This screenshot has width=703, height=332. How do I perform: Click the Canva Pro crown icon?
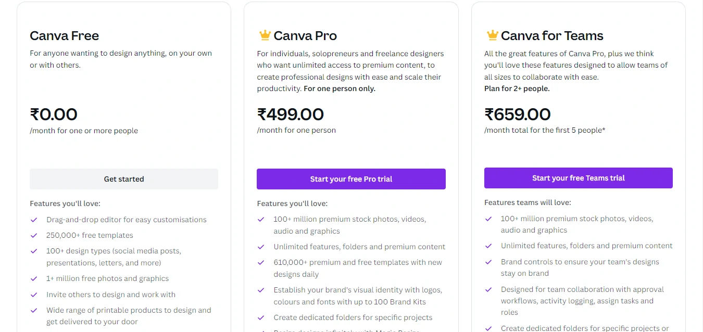(265, 35)
